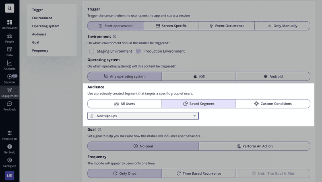The image size is (322, 182).
Task: Open the Data section icon
Action: pyautogui.click(x=10, y=49)
